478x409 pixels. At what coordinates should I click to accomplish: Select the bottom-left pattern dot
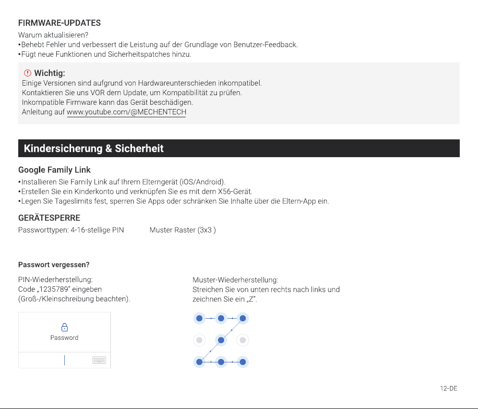click(x=199, y=362)
